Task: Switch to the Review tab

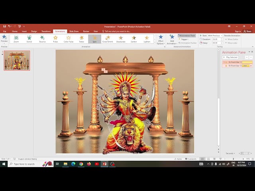Action: tap(86, 31)
